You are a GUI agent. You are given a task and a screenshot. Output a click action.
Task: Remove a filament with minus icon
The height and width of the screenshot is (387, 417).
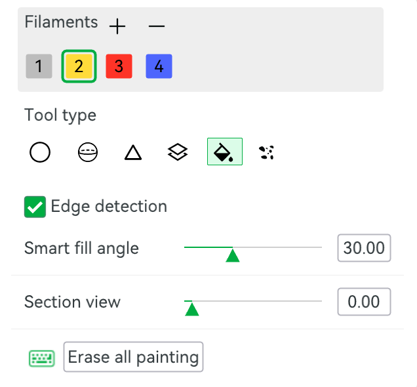156,26
